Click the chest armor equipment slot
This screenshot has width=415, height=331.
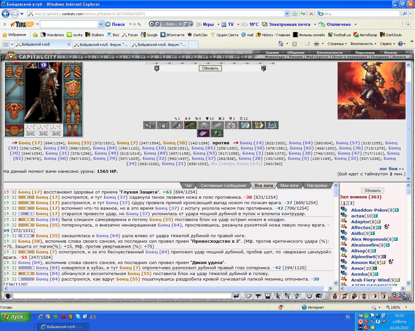[x=14, y=111]
